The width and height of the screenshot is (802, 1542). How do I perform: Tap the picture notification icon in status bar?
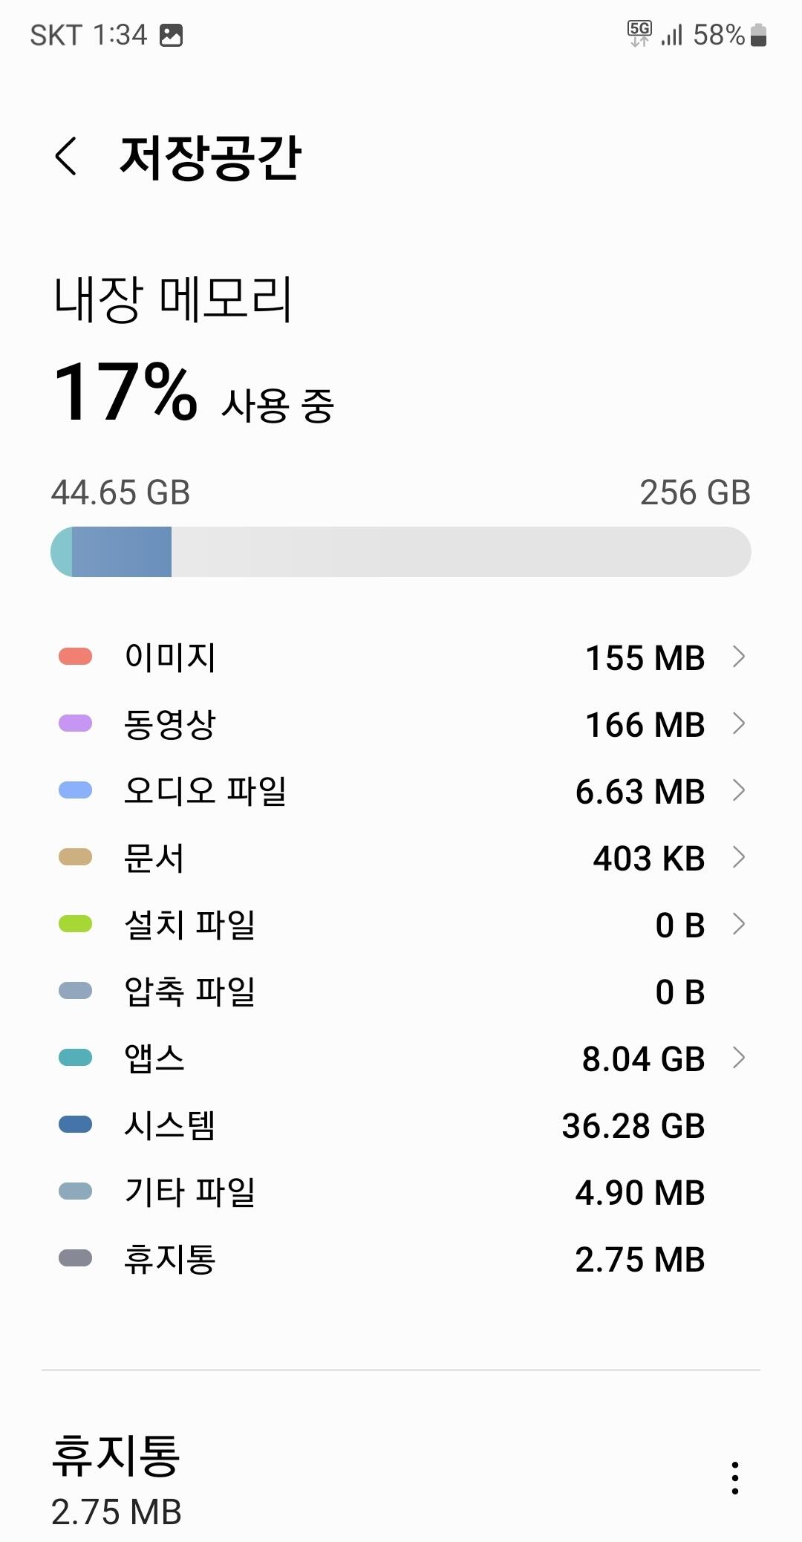[171, 35]
